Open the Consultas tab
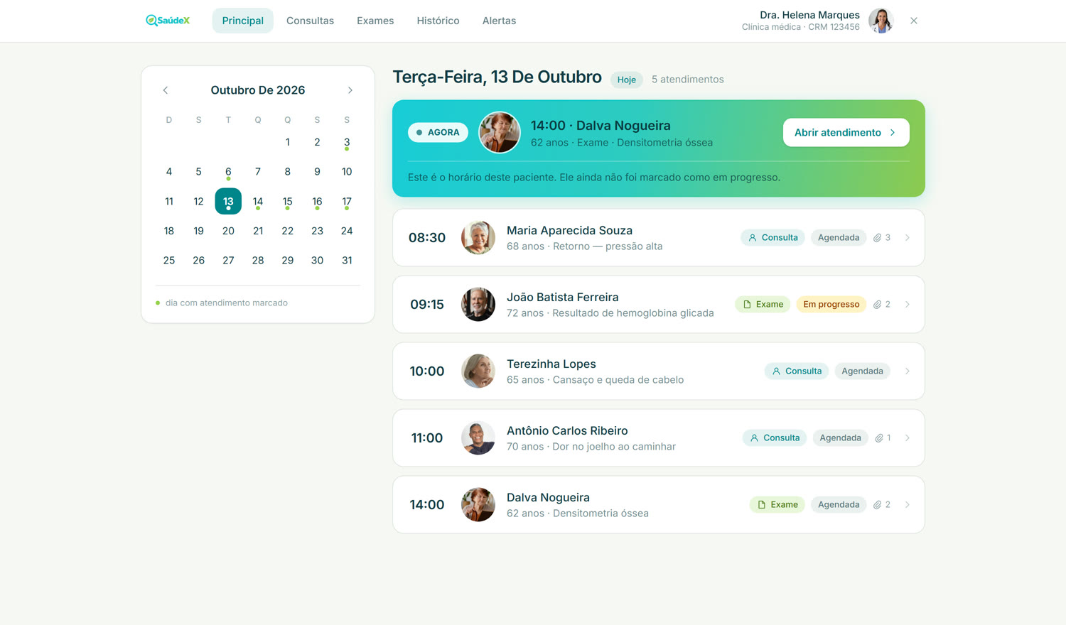Image resolution: width=1066 pixels, height=625 pixels. (x=310, y=21)
